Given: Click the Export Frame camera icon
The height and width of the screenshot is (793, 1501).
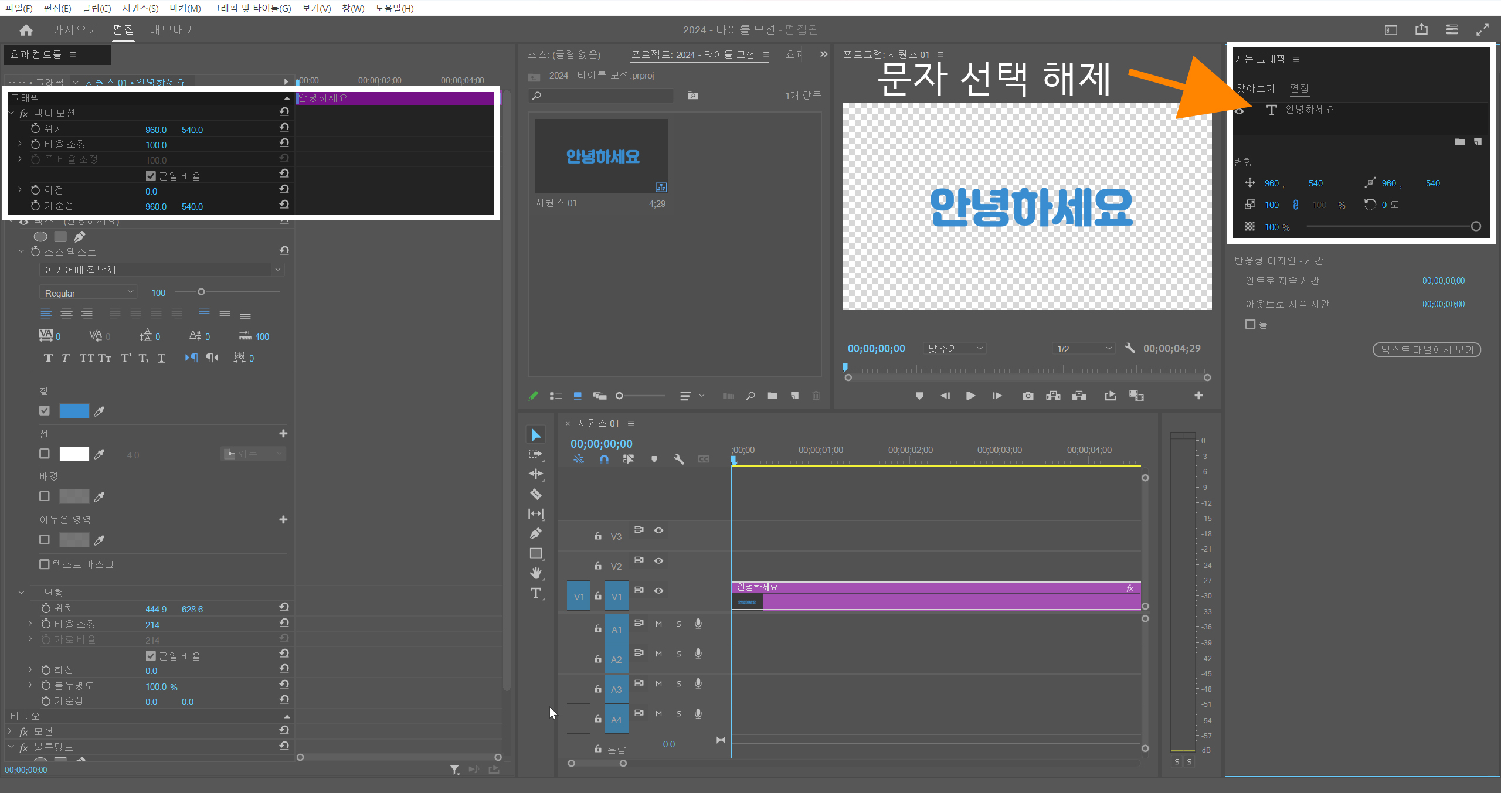Looking at the screenshot, I should (1028, 396).
